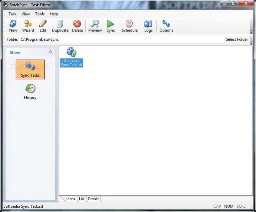Switch to the Icons view tab

click(71, 199)
